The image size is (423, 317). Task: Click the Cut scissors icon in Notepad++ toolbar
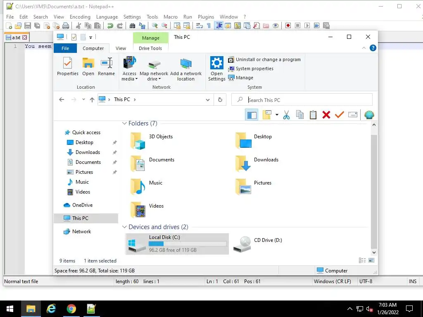click(78, 26)
